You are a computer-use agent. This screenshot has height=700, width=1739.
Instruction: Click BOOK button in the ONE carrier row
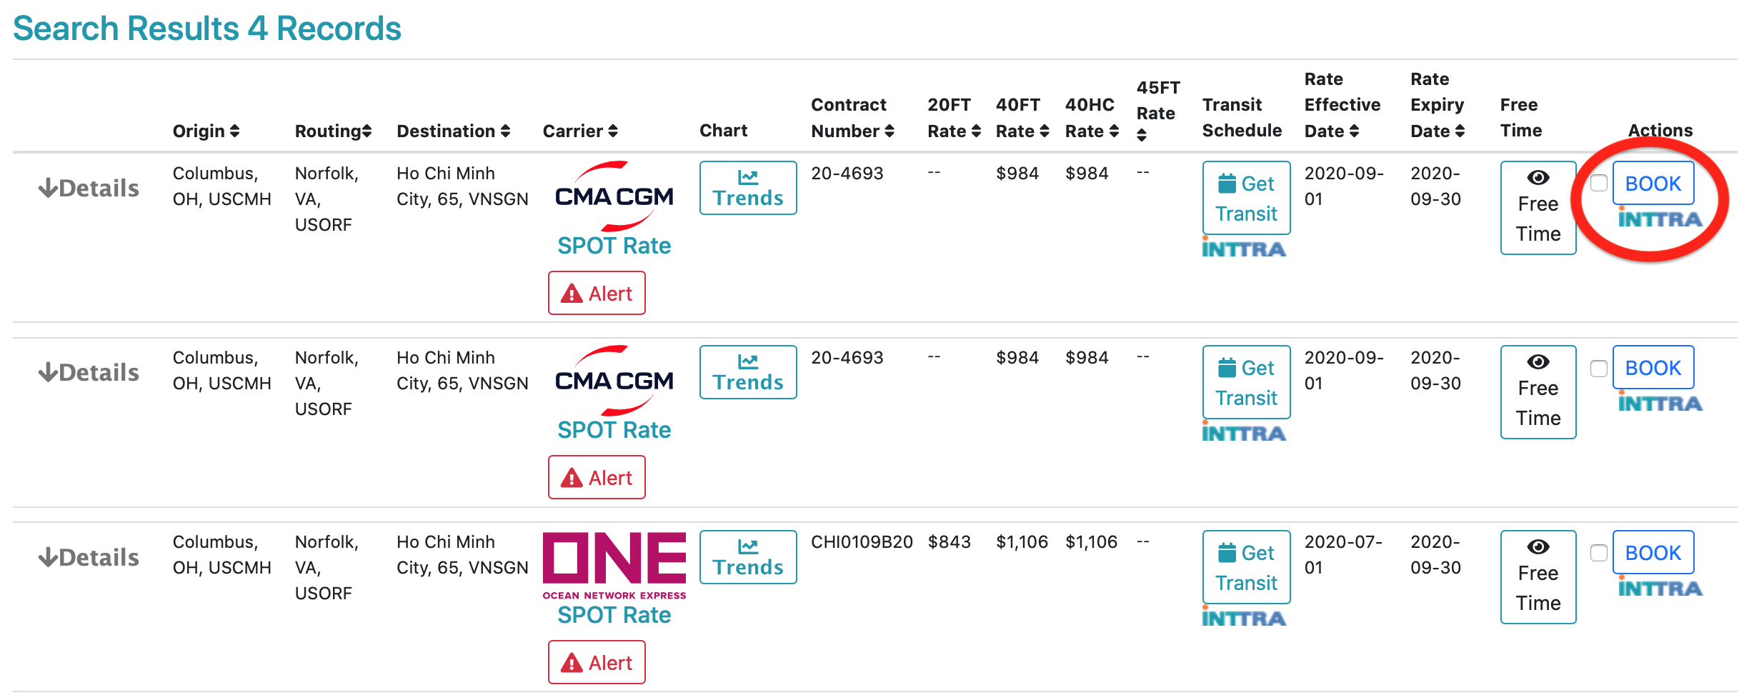pos(1653,553)
